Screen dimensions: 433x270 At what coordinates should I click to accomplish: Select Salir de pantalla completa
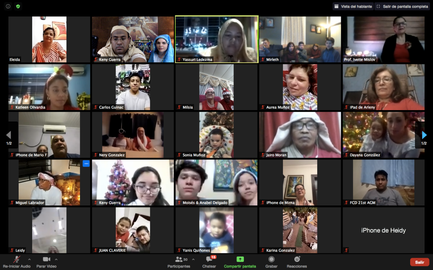402,6
